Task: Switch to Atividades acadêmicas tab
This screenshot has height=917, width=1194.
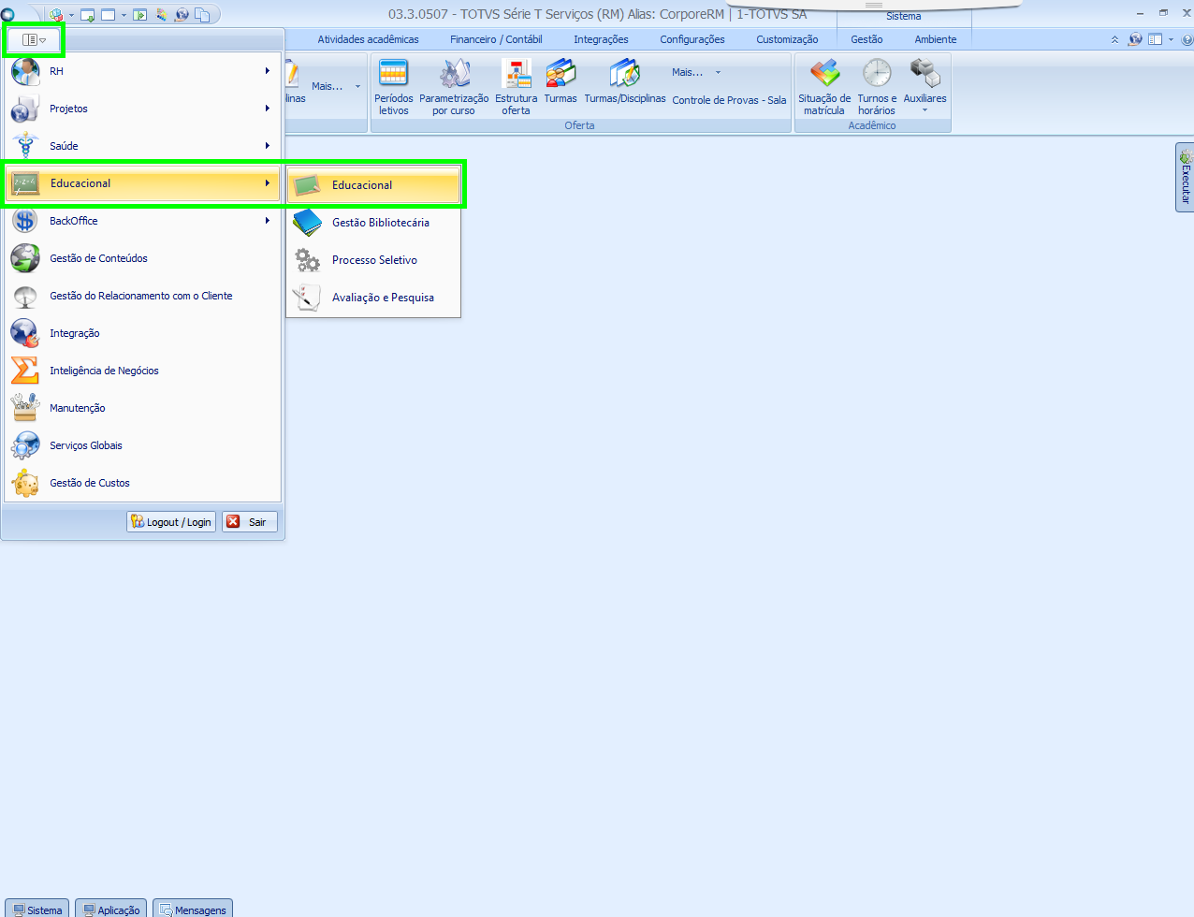Action: (x=368, y=39)
